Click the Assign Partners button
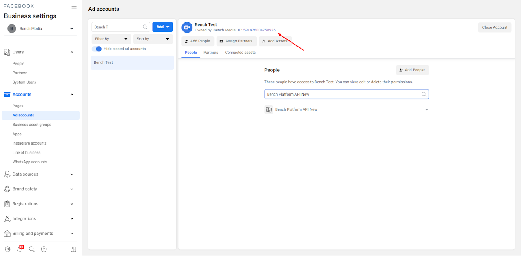The width and height of the screenshot is (522, 256). pyautogui.click(x=236, y=41)
